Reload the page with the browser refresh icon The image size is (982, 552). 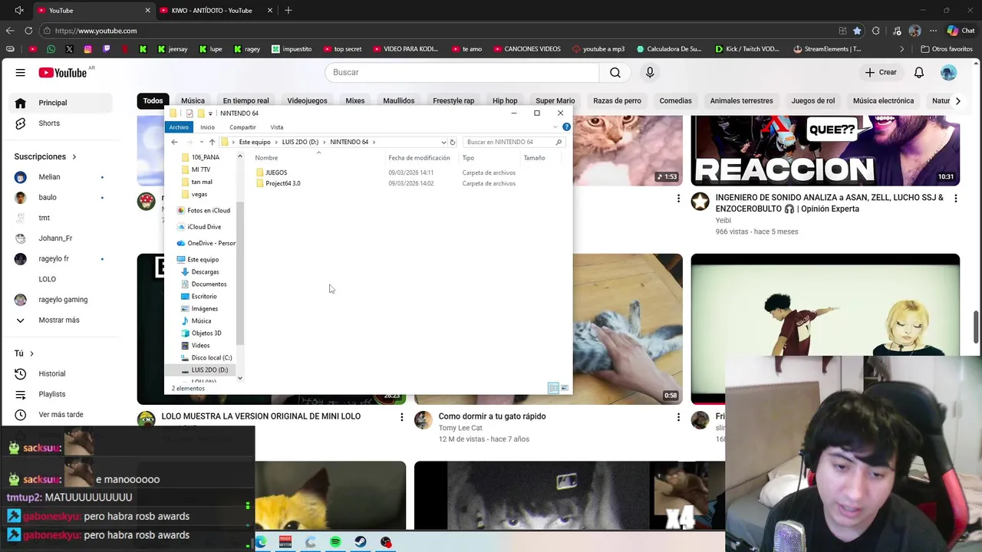(x=28, y=31)
